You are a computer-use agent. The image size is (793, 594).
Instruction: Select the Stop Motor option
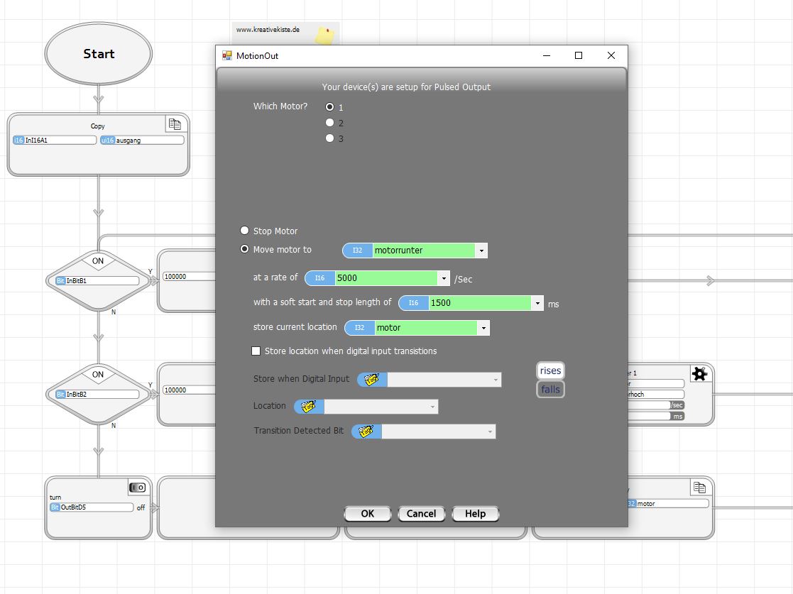point(245,231)
